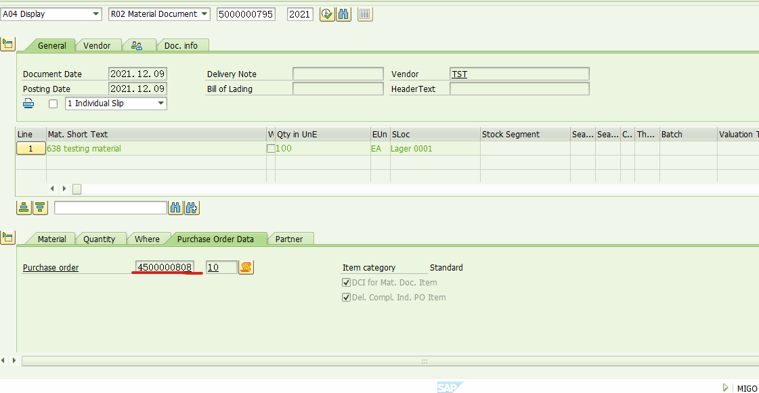Click the Find Next icon beside the search field
The width and height of the screenshot is (759, 393).
192,207
